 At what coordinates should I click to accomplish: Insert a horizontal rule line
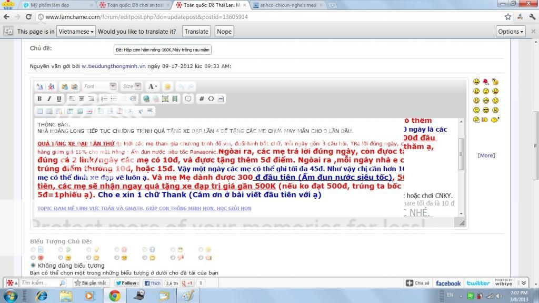pos(150,111)
